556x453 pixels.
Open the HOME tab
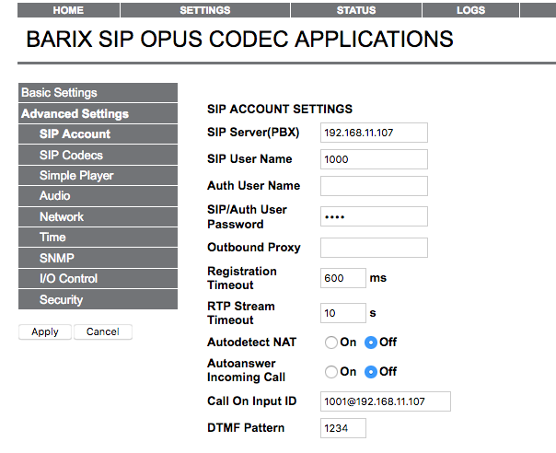(x=68, y=10)
